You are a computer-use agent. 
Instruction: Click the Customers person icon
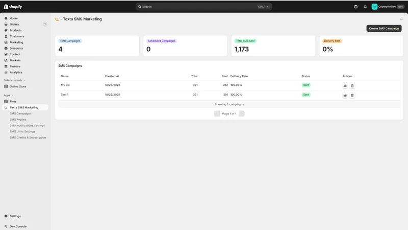[x=6, y=36]
